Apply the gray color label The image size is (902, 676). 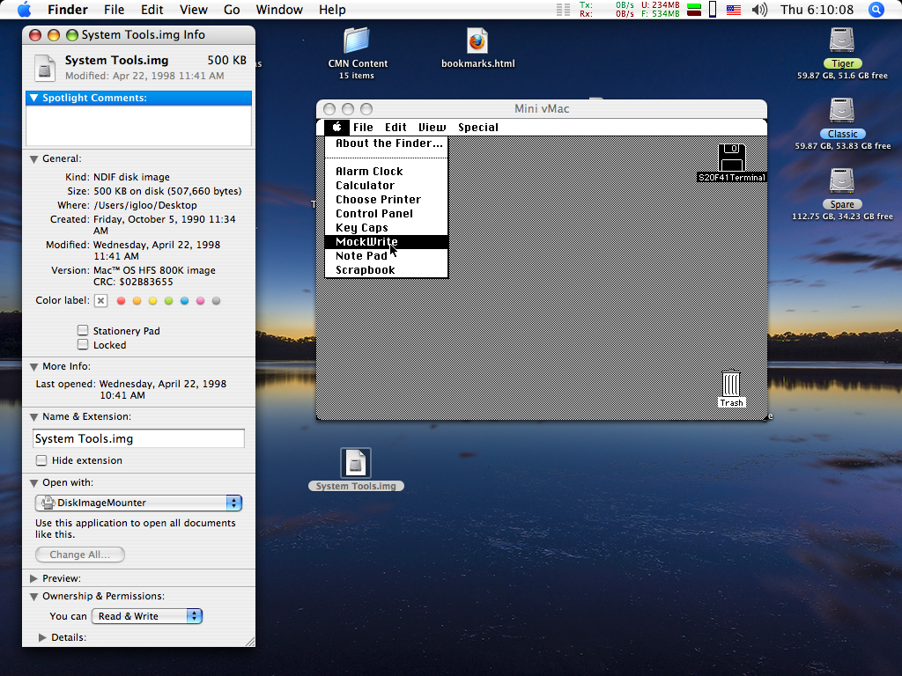217,301
